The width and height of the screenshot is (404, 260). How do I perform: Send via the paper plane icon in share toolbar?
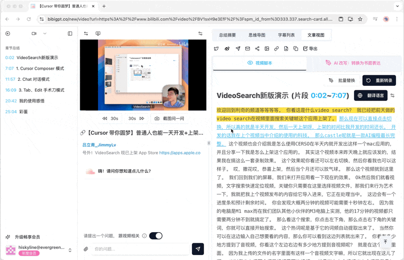(238, 48)
